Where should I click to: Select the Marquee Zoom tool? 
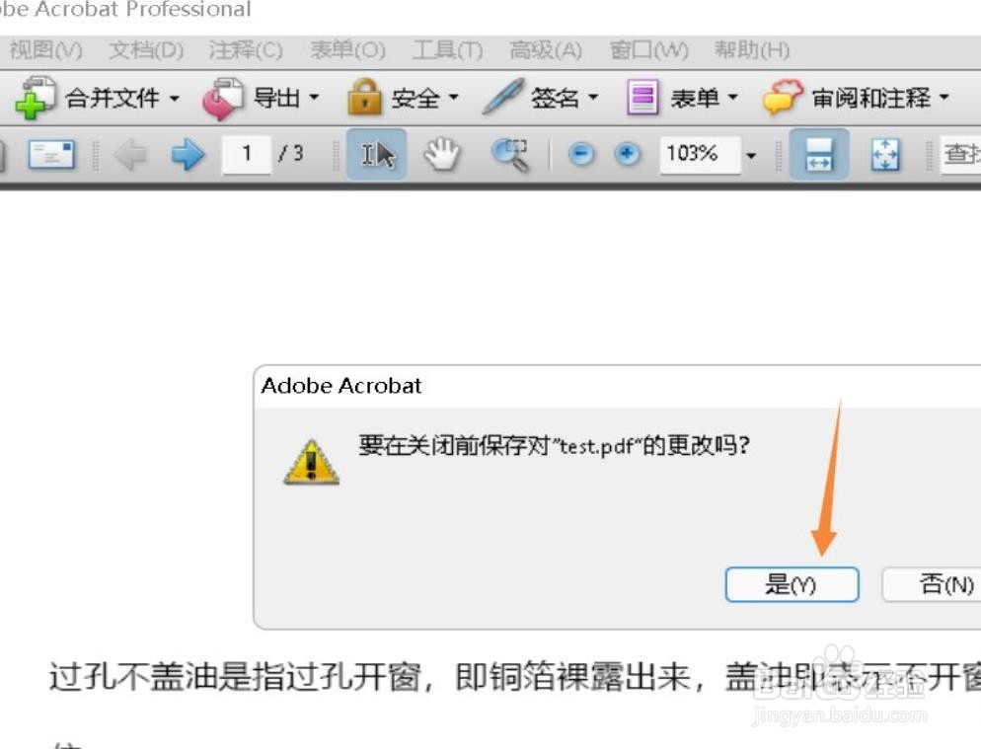[511, 154]
